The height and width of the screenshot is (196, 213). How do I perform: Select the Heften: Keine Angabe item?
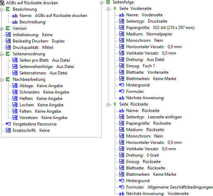[41, 99]
